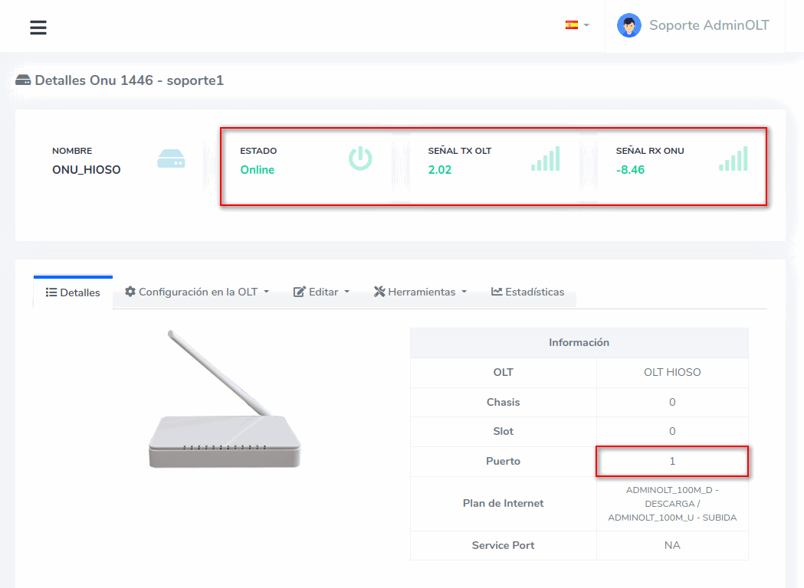
Task: Click the Soporte AdminOLT username
Action: (709, 25)
